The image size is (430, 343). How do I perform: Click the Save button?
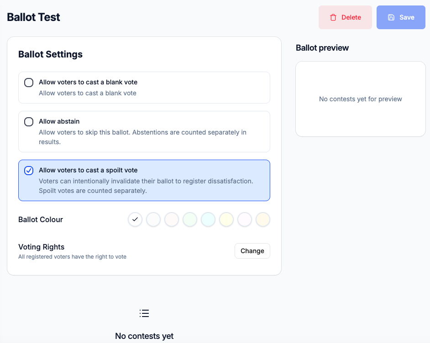tap(401, 17)
